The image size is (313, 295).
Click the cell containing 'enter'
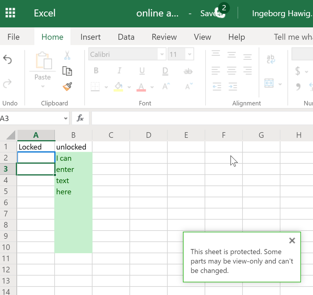(73, 169)
